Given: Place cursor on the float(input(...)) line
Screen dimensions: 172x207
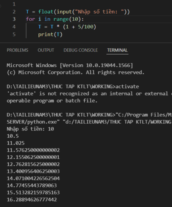Looking at the screenshot, I should tap(78, 12).
